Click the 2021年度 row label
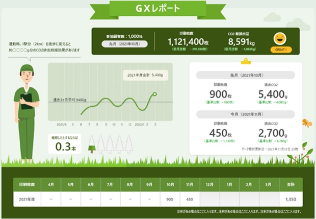316x219 pixels. [27, 199]
